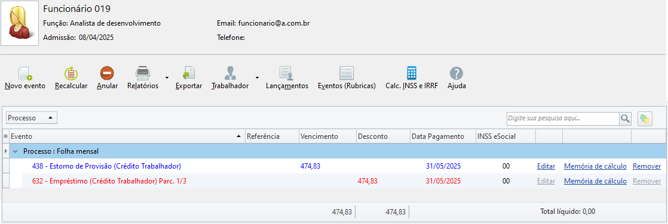Click the row indicator arrow of Folha mensal
668x224 pixels.
(x=5, y=151)
